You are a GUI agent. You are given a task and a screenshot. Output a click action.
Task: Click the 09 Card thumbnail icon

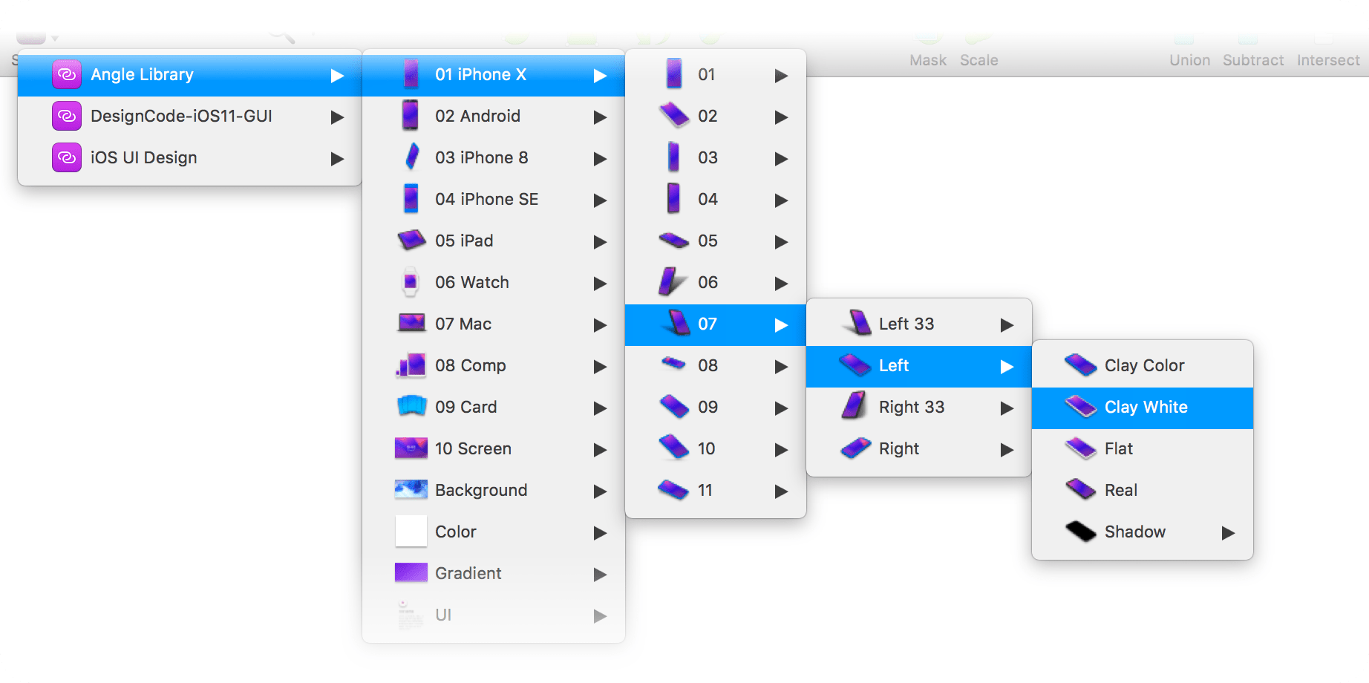click(411, 406)
